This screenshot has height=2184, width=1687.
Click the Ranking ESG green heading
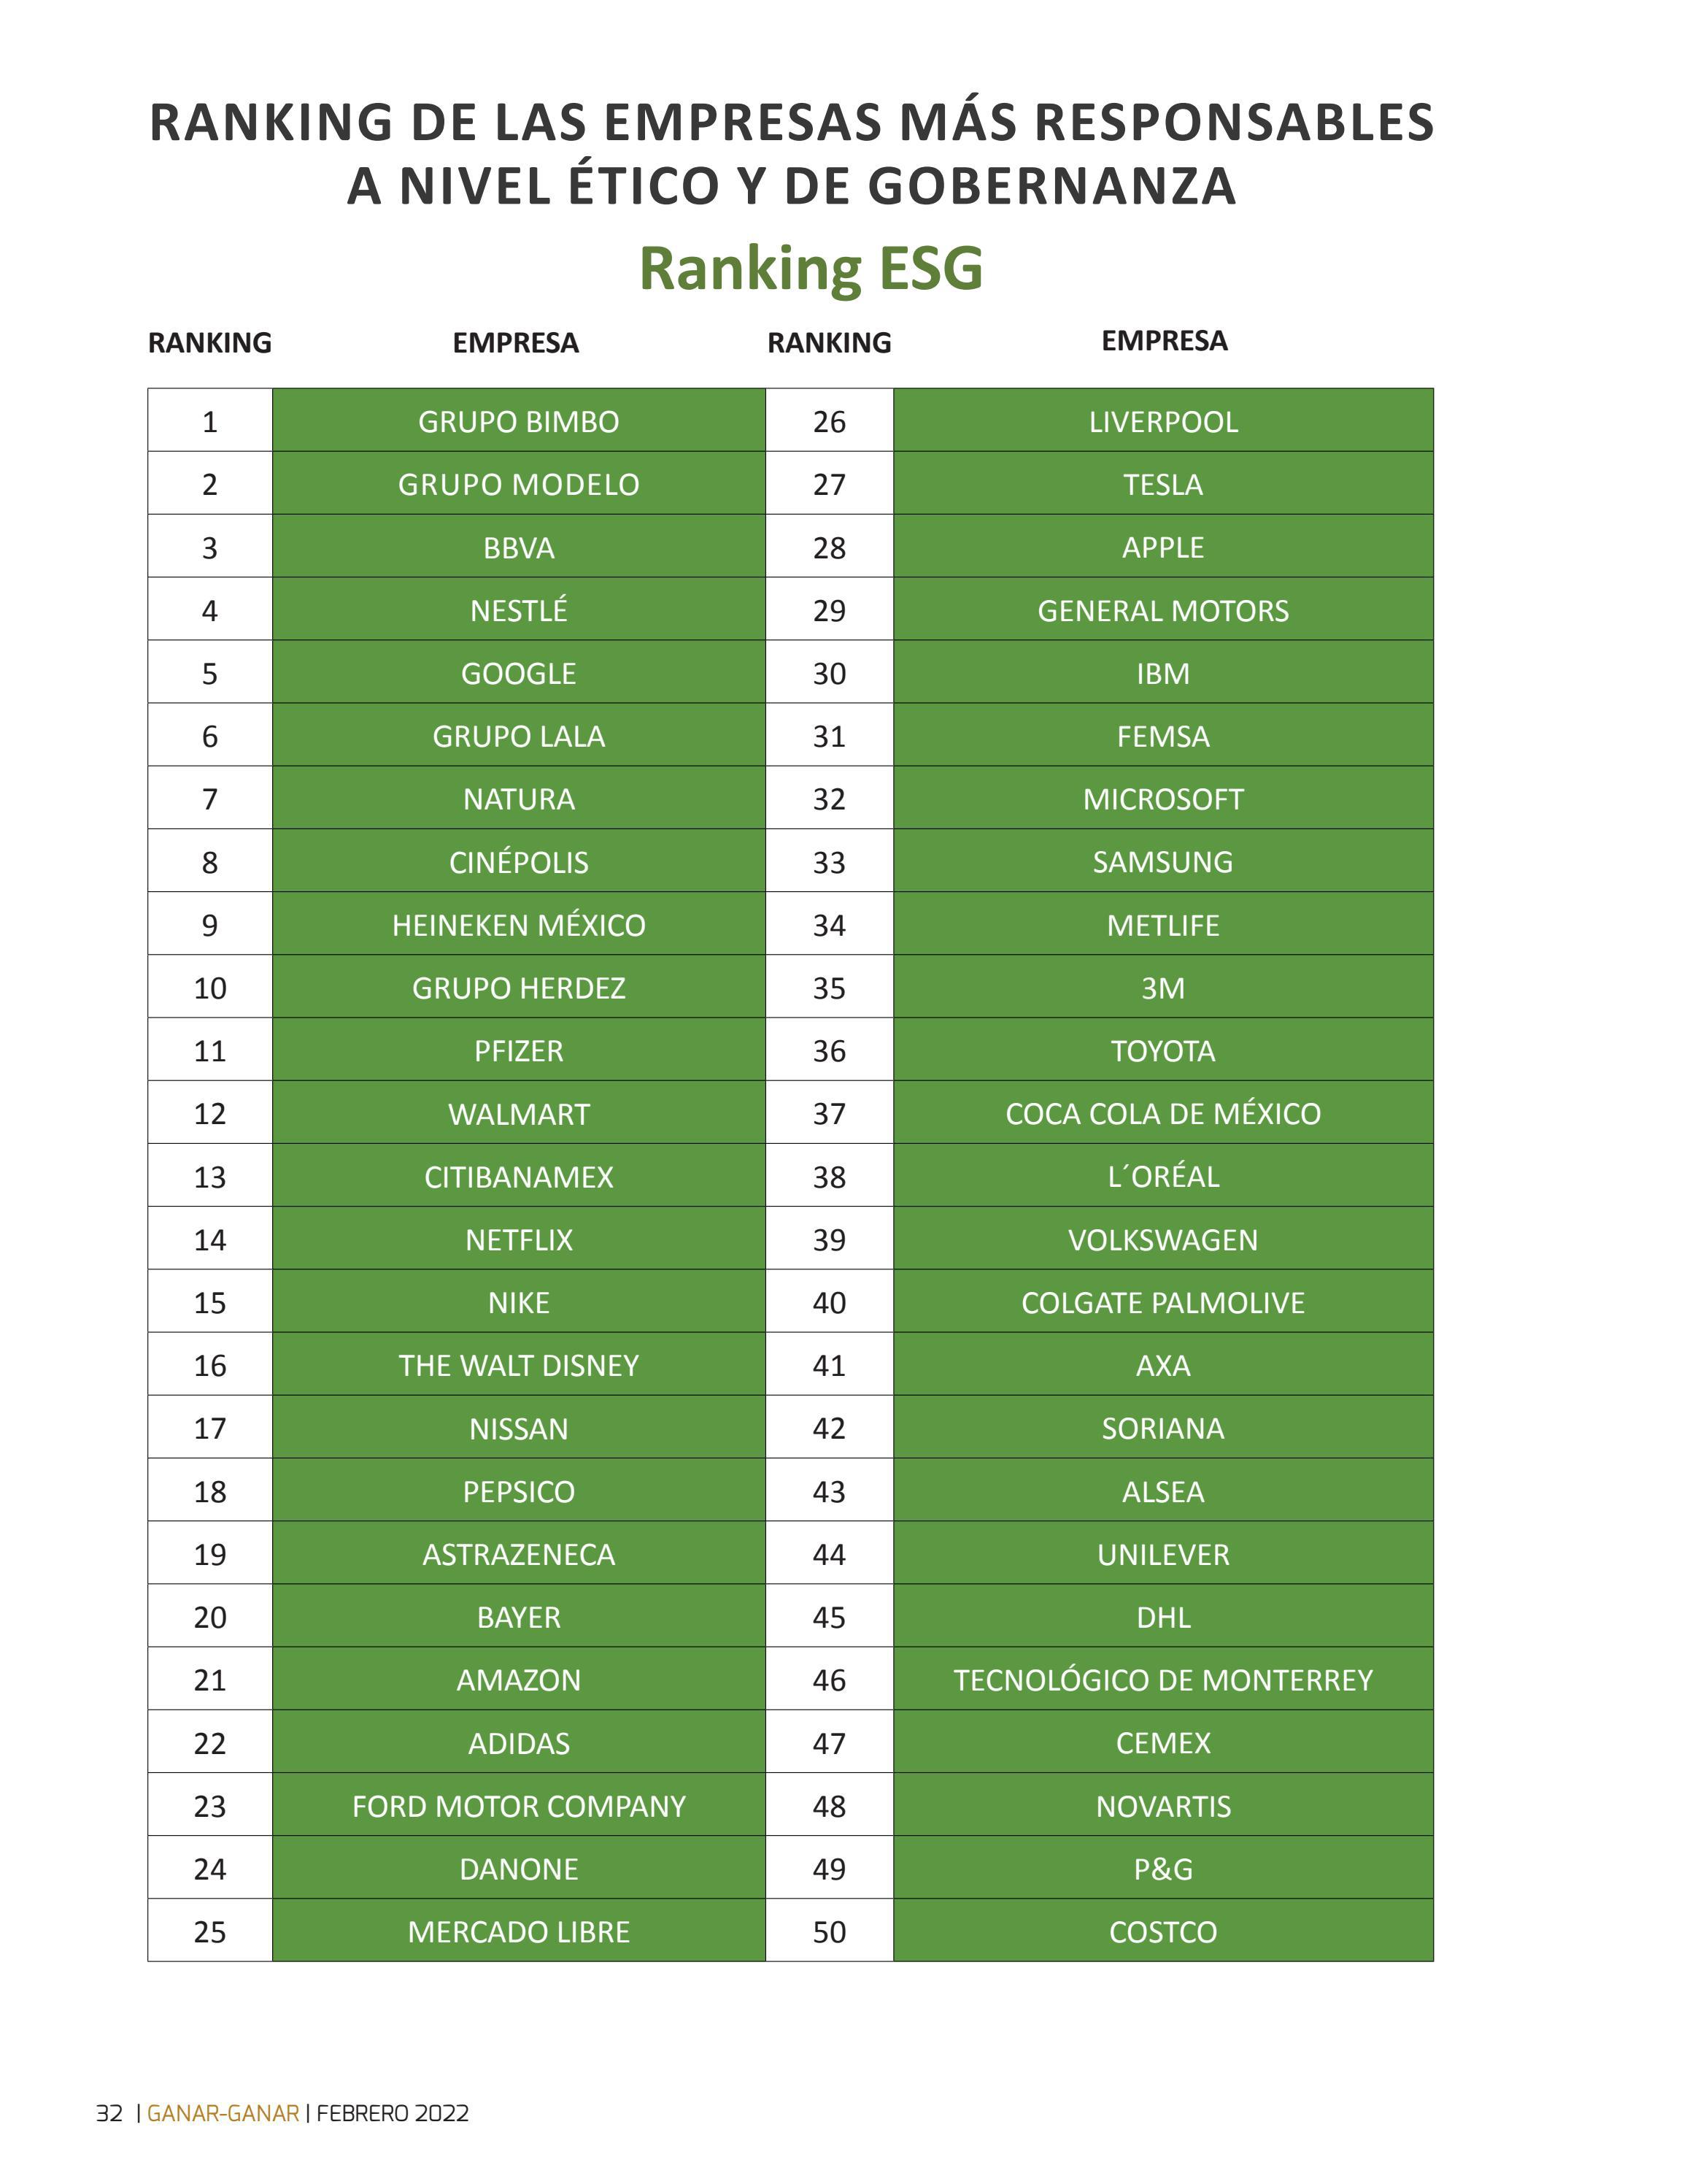point(811,268)
